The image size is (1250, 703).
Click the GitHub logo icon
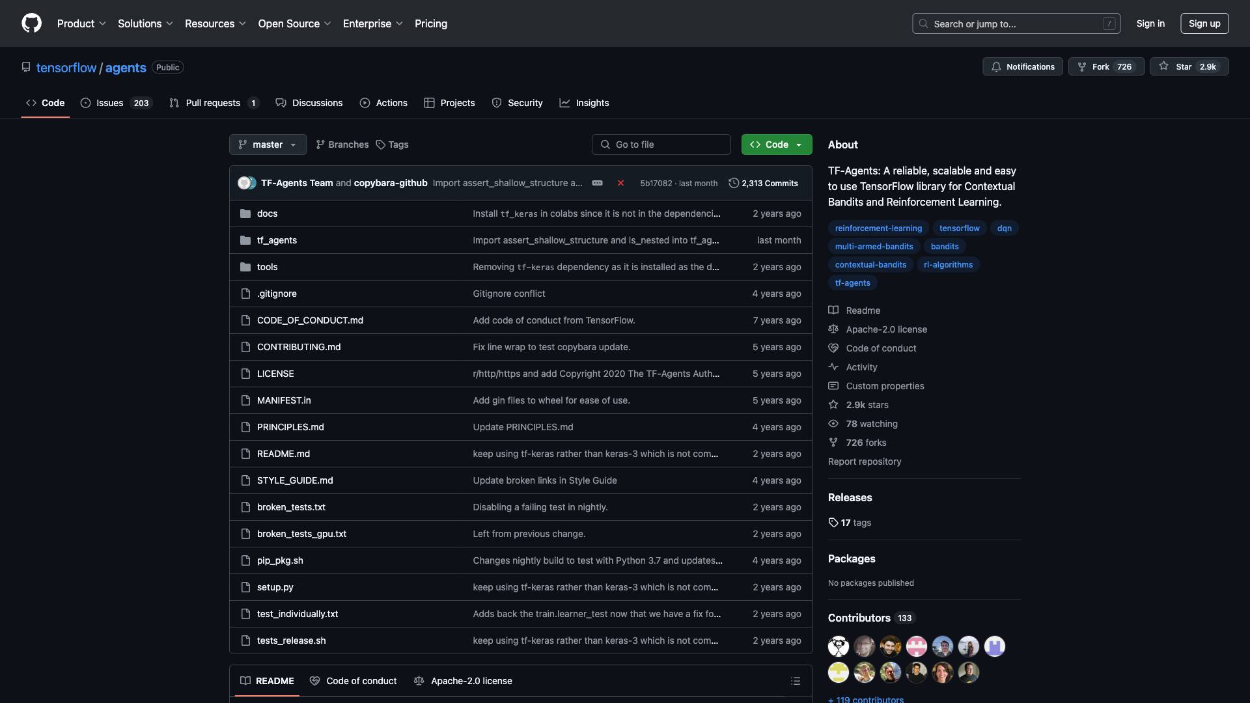(x=31, y=23)
